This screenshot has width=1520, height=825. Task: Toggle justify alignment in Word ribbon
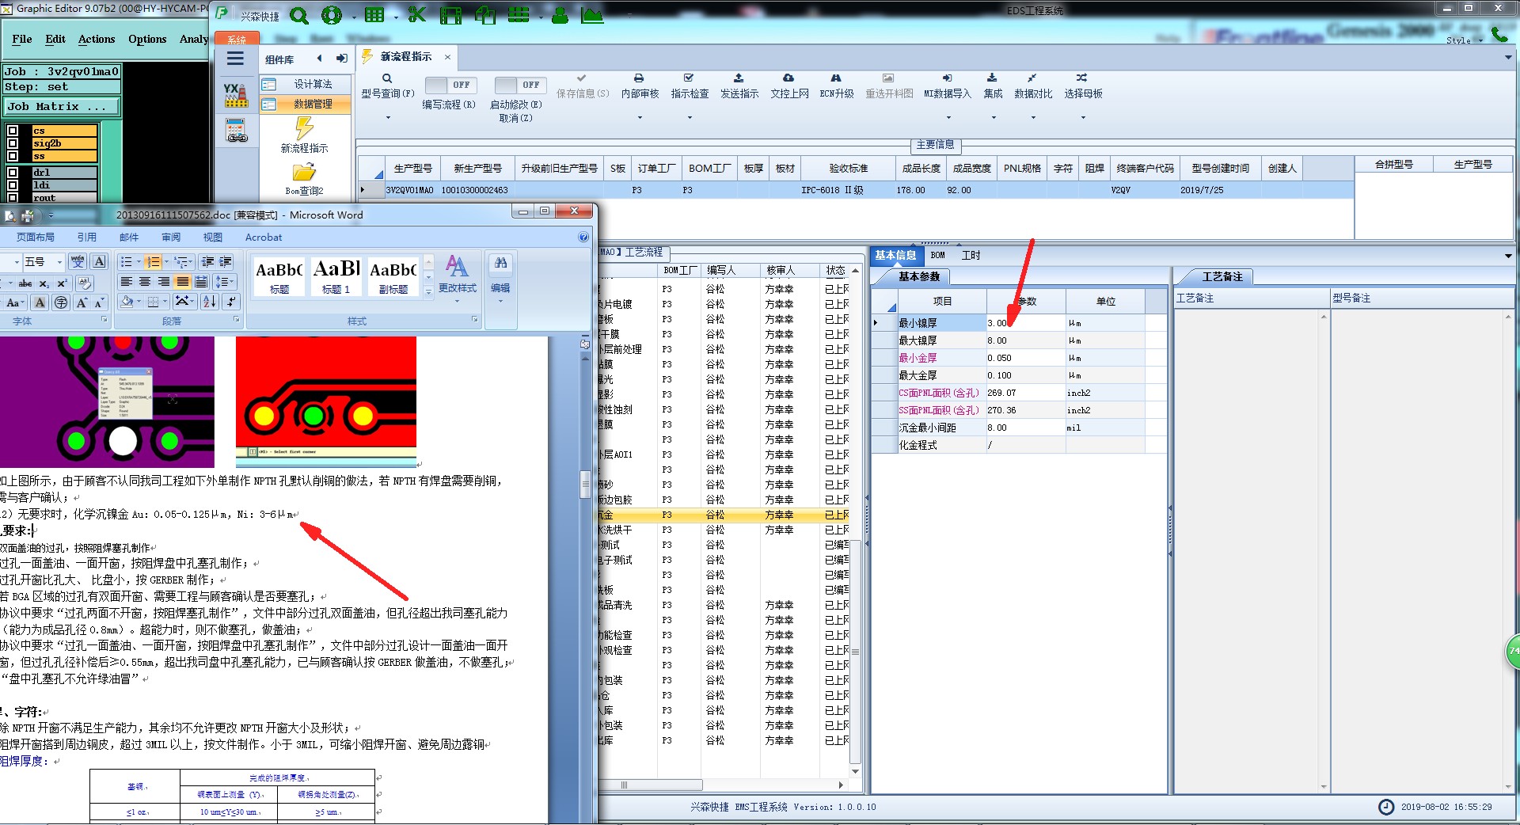(182, 282)
